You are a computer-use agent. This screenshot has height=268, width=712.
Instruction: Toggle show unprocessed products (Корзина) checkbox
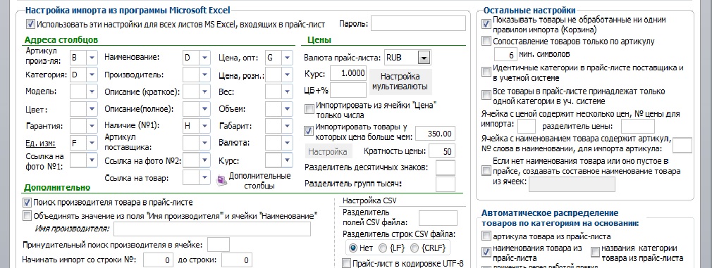tap(486, 24)
